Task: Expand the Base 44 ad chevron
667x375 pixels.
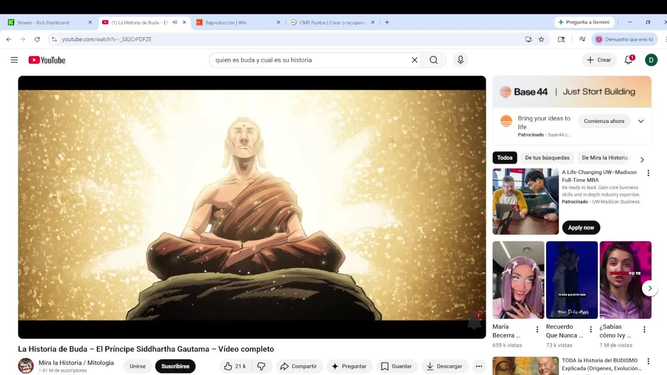Action: tap(641, 121)
